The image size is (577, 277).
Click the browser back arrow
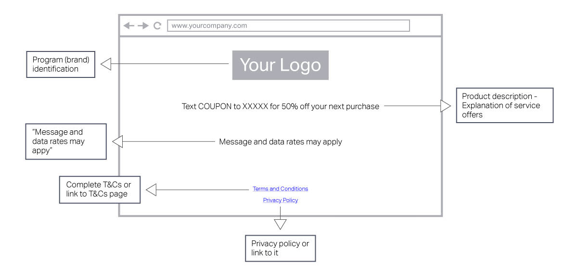[129, 26]
